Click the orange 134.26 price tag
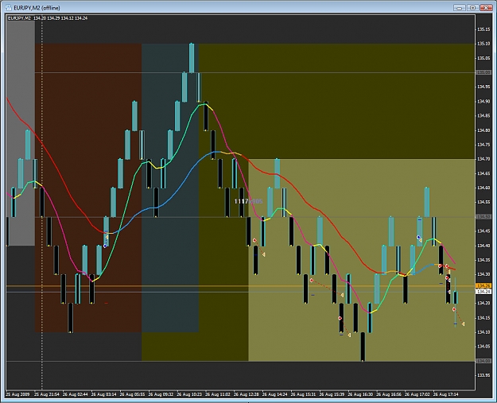The image size is (497, 403). click(483, 286)
